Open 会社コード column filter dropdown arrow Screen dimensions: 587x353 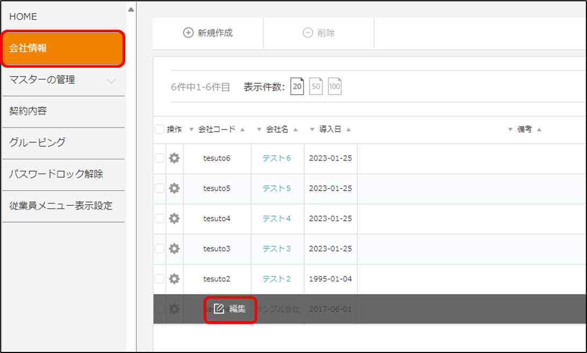191,129
